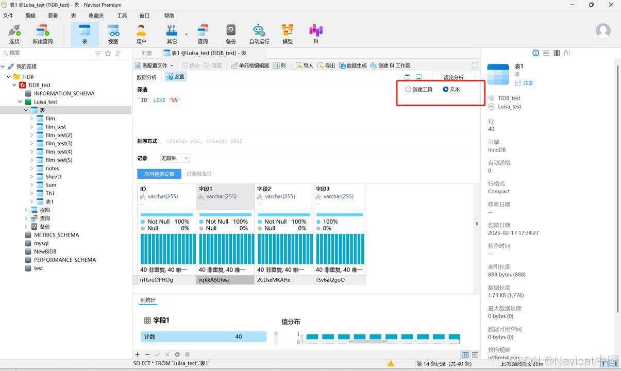Image resolution: width=621 pixels, height=371 pixels.
Task: Select the 字段2 column header card
Action: 284,197
